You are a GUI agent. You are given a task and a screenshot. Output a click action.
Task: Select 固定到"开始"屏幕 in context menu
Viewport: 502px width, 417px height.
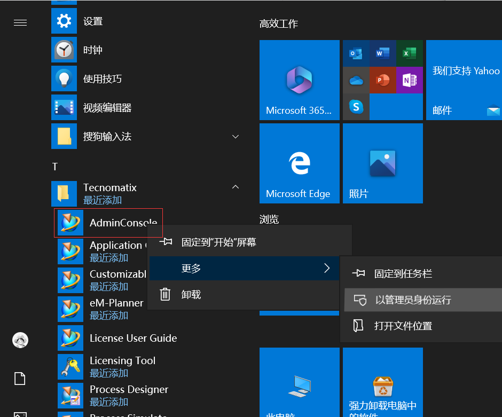click(x=244, y=242)
